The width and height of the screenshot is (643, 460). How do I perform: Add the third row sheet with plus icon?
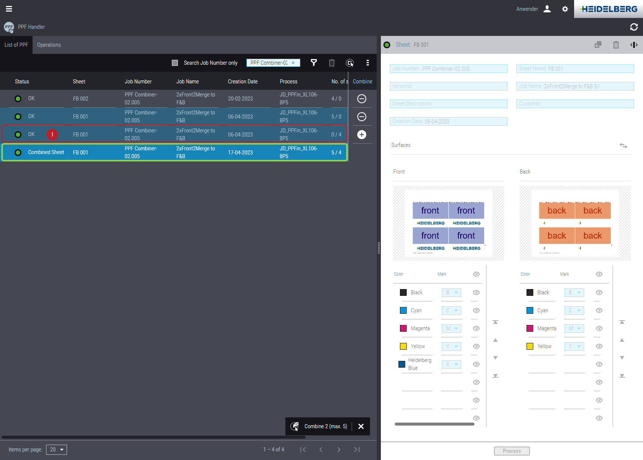(361, 135)
